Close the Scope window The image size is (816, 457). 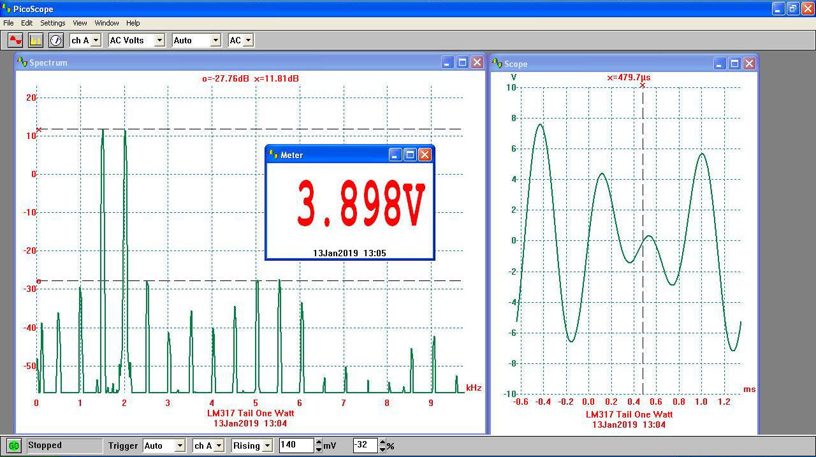click(749, 64)
